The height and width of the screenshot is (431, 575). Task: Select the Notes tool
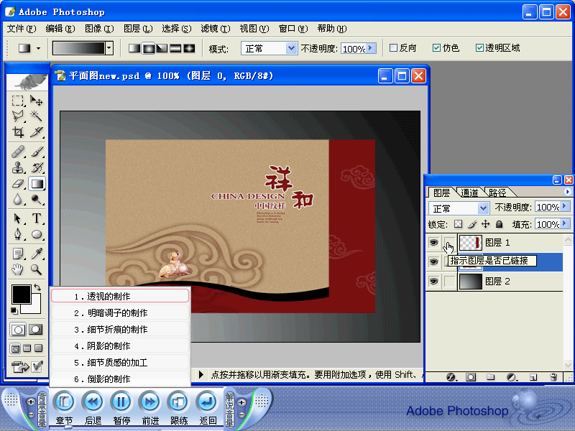point(17,254)
